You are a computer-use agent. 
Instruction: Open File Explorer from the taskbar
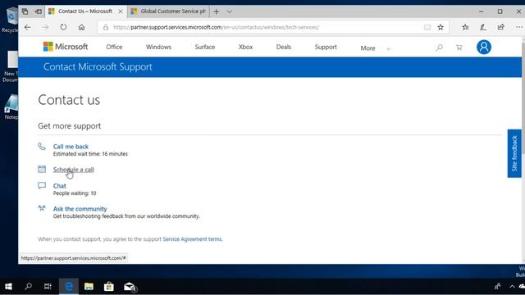click(x=89, y=286)
